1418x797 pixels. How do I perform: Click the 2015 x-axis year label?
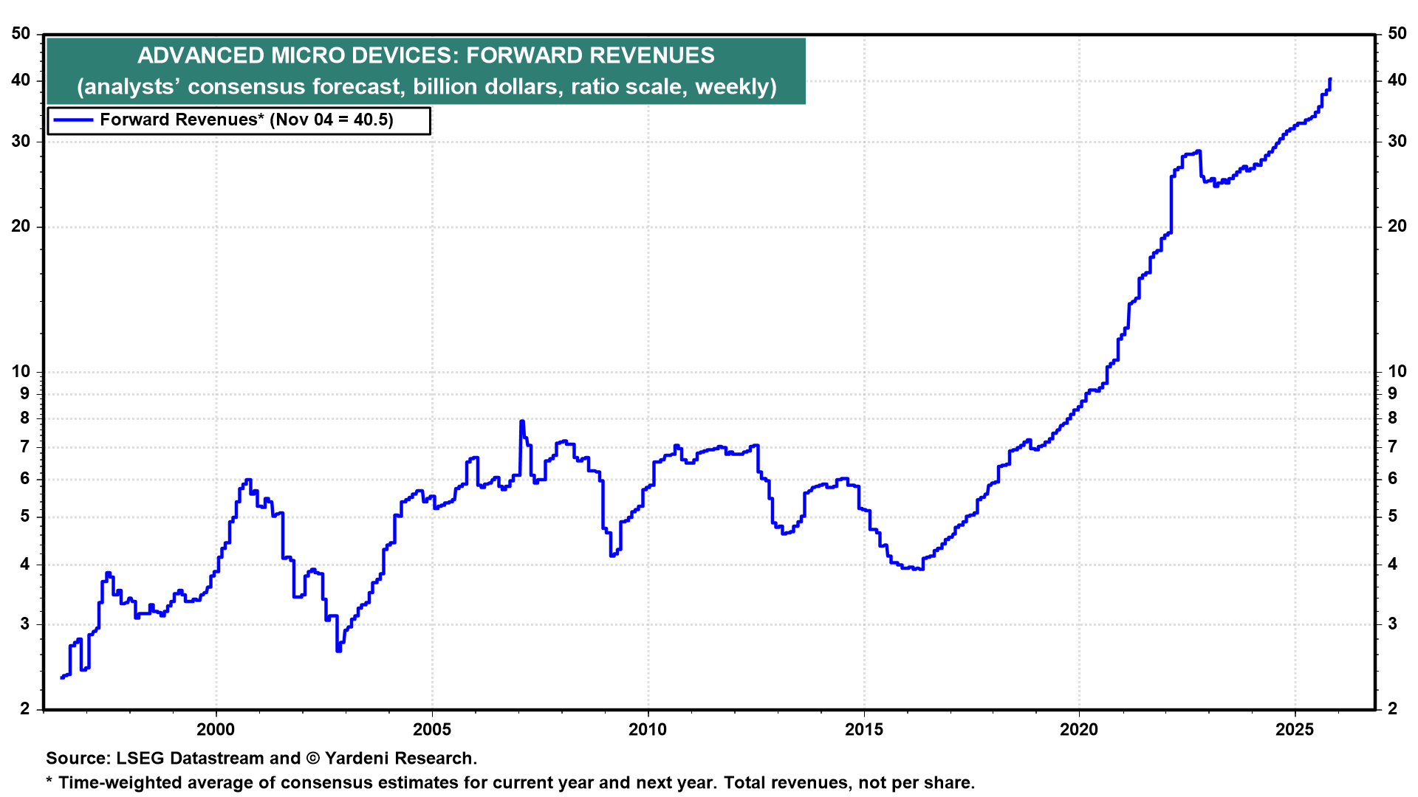point(863,730)
